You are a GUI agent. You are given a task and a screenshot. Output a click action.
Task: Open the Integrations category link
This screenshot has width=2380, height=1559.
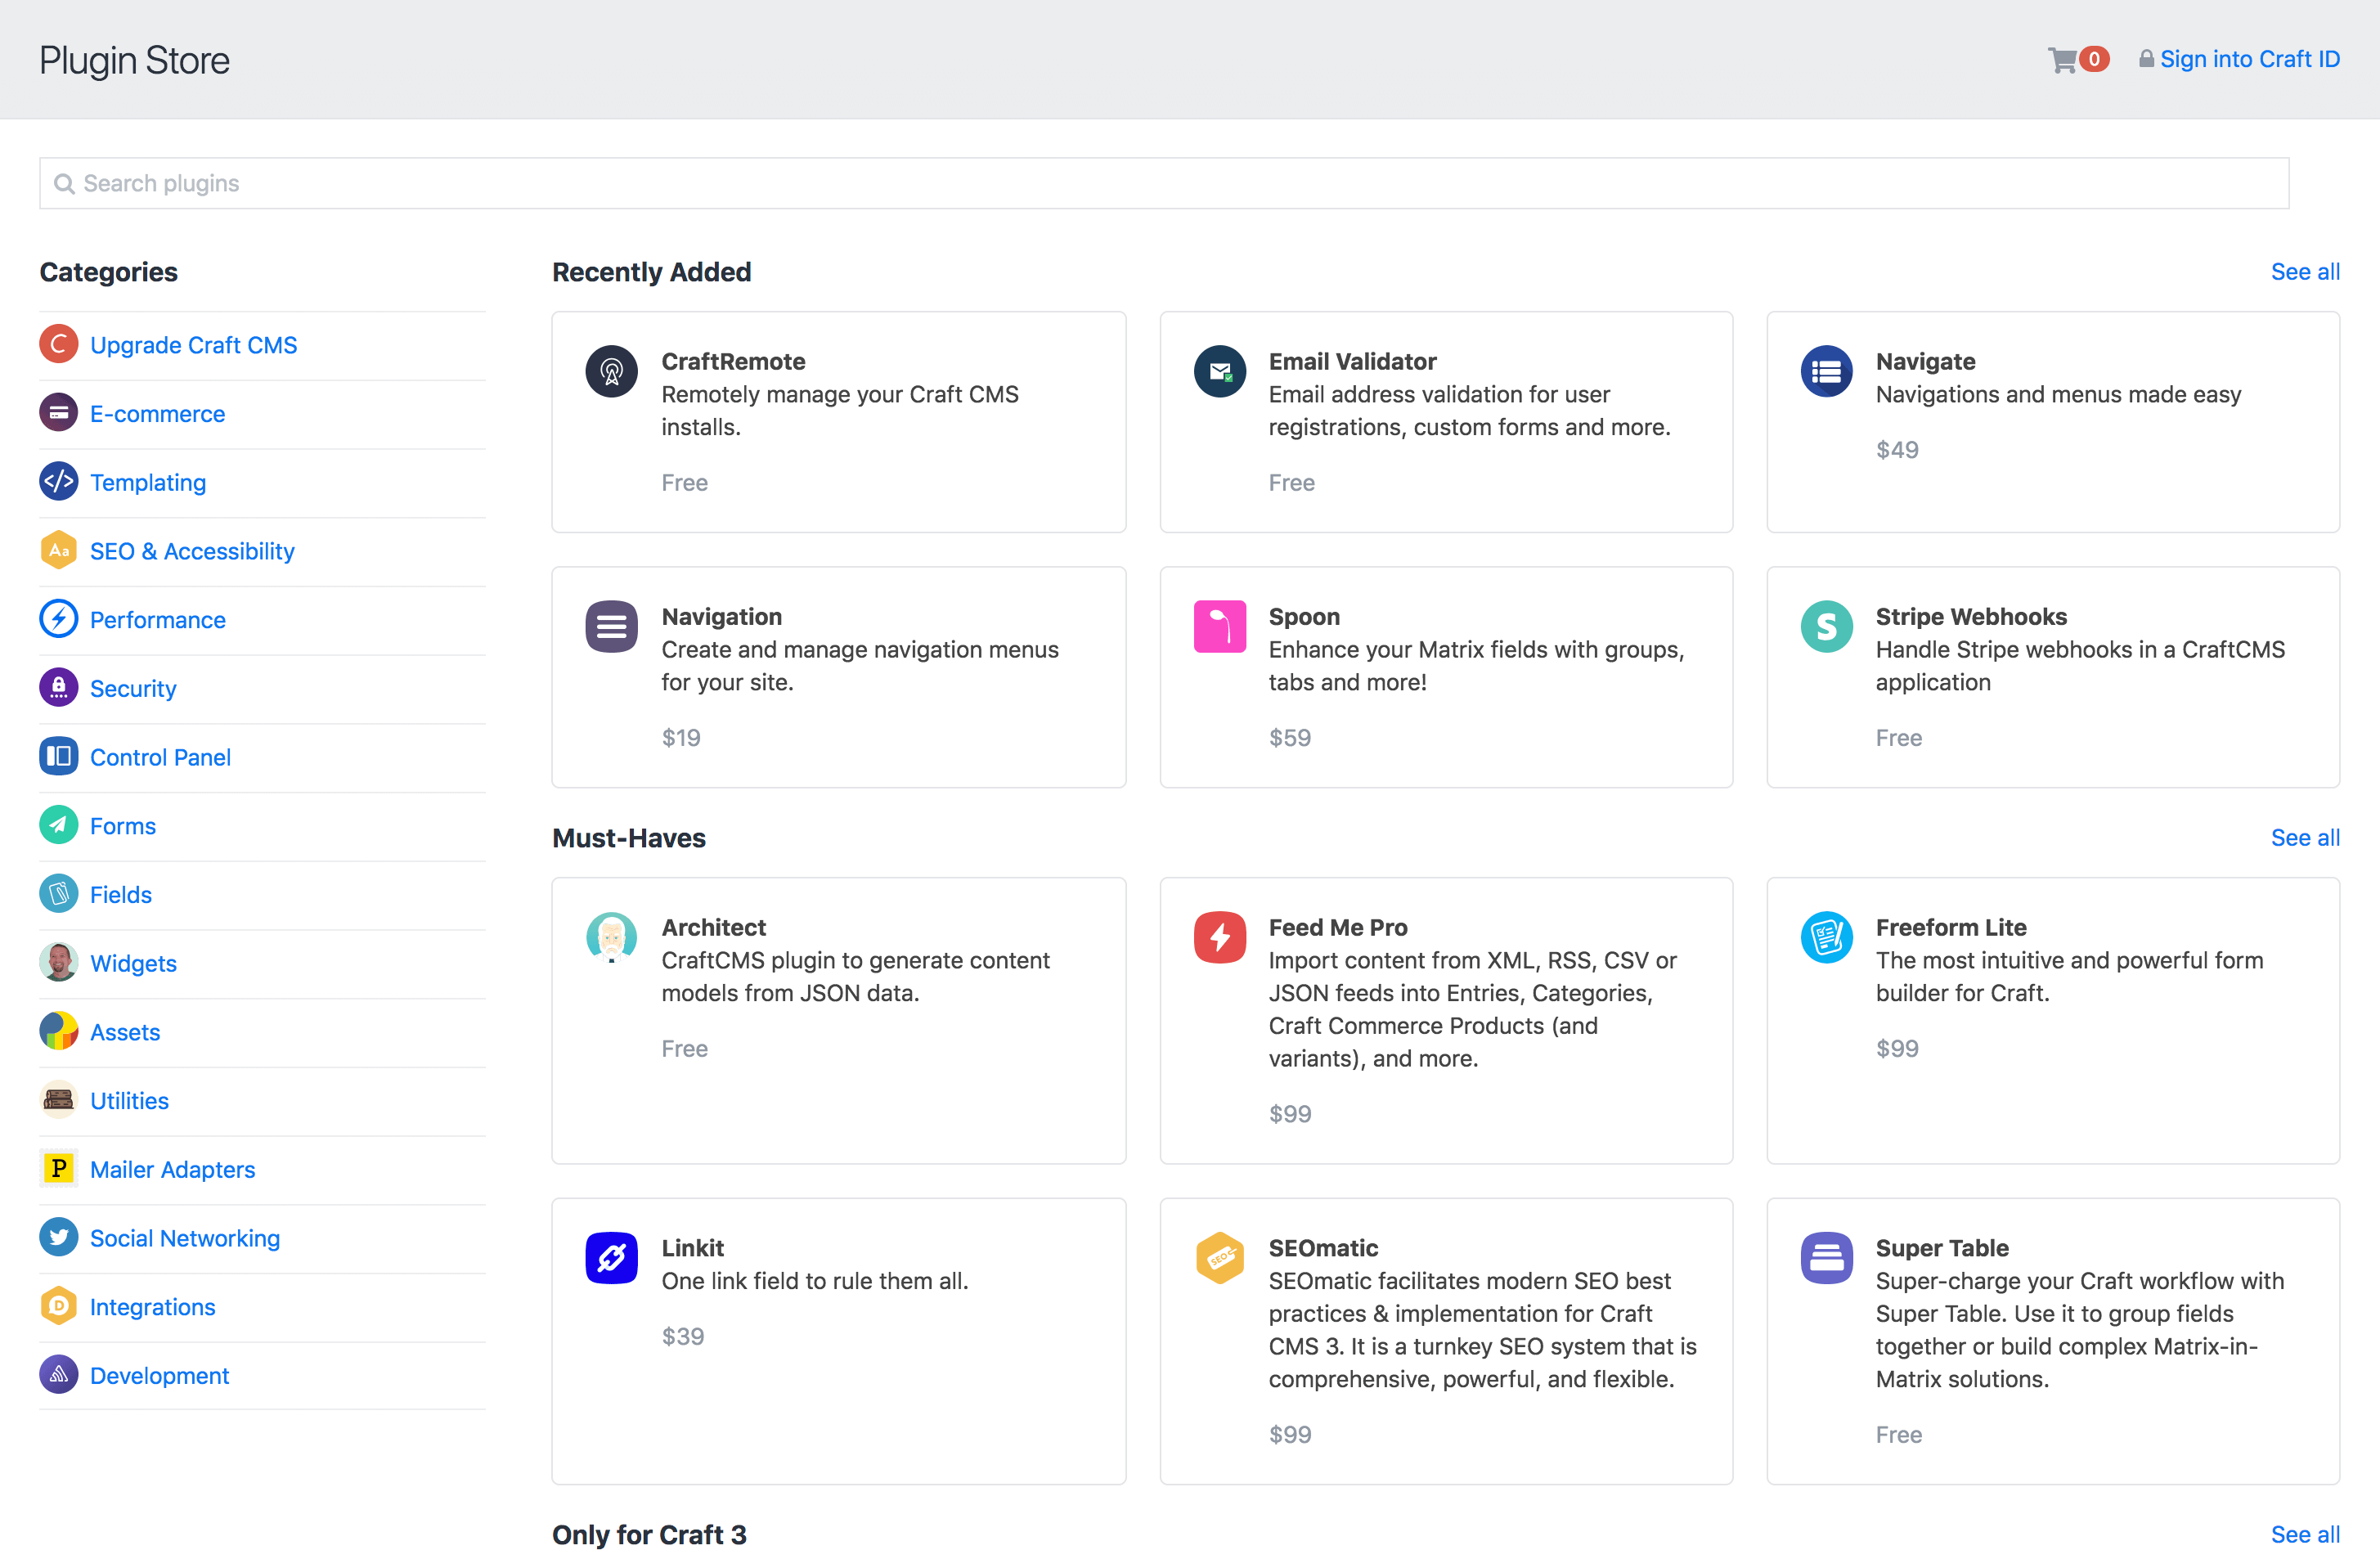pyautogui.click(x=153, y=1307)
